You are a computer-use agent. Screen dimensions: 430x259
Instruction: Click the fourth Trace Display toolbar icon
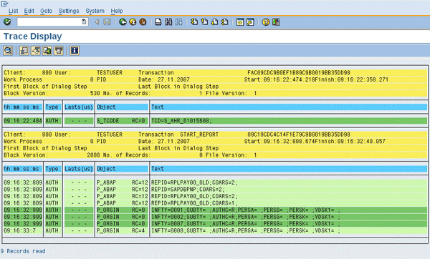47,51
